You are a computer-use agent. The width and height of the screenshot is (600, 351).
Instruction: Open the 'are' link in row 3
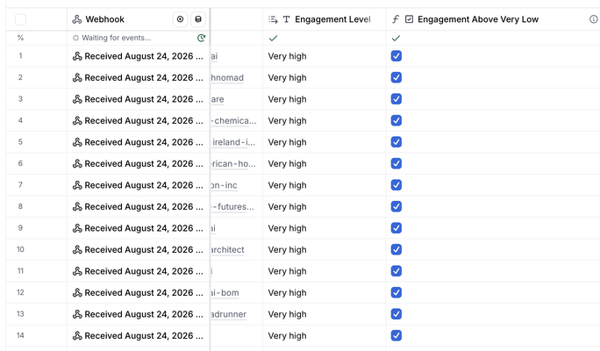click(218, 99)
